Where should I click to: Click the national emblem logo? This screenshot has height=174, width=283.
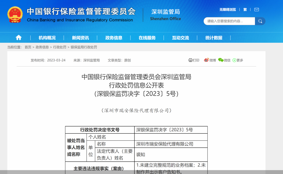15,15
